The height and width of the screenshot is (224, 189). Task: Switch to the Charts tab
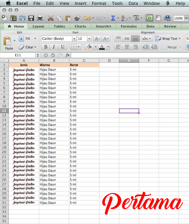point(80,26)
